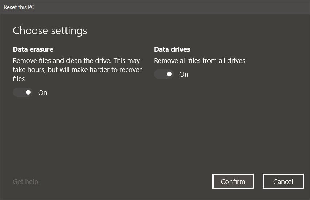The width and height of the screenshot is (310, 200).
Task: Click the word 'files' ending the erasure description
Action: point(19,79)
